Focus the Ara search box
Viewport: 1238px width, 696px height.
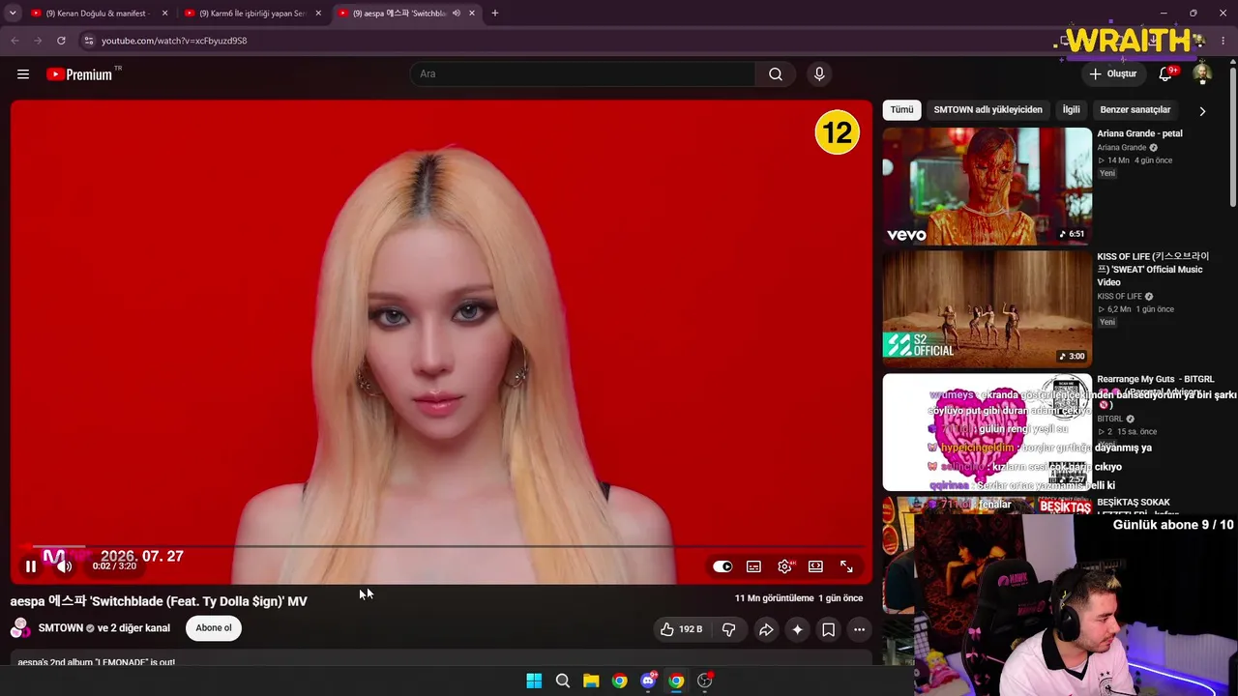[582, 74]
